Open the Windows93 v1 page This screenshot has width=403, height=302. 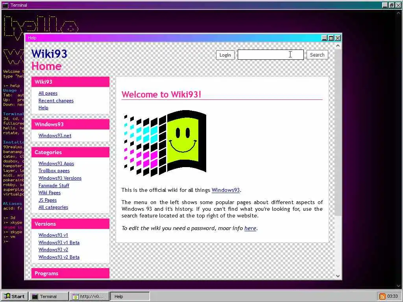(x=53, y=235)
